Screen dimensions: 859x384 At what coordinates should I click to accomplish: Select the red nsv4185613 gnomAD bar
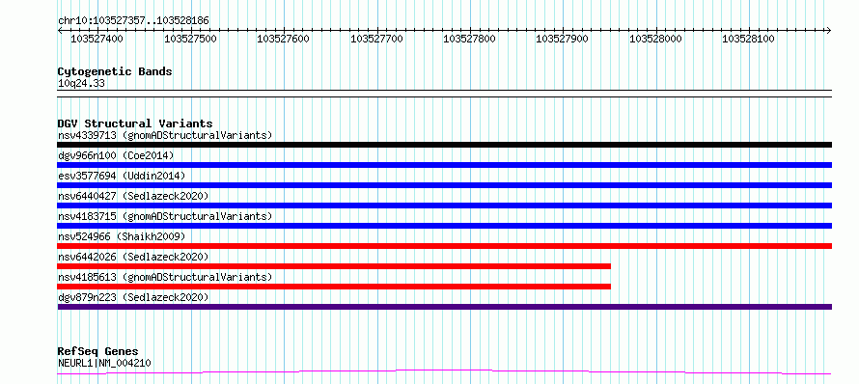[x=334, y=287]
